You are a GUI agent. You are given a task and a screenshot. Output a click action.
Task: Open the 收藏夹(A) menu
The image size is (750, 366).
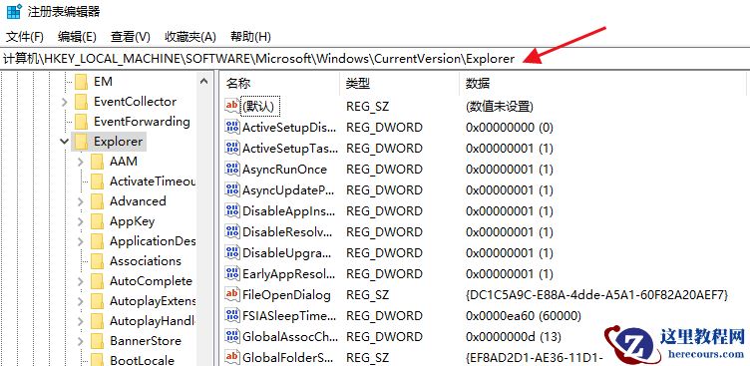point(190,37)
